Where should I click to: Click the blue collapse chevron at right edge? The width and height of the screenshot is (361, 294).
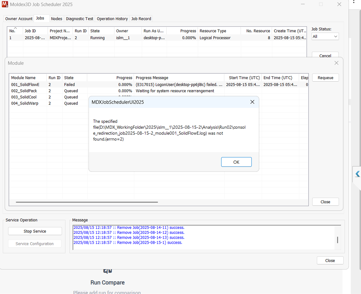357,174
